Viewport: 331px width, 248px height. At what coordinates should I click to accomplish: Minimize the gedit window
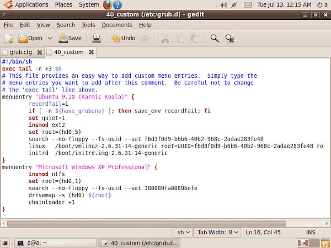(x=305, y=15)
